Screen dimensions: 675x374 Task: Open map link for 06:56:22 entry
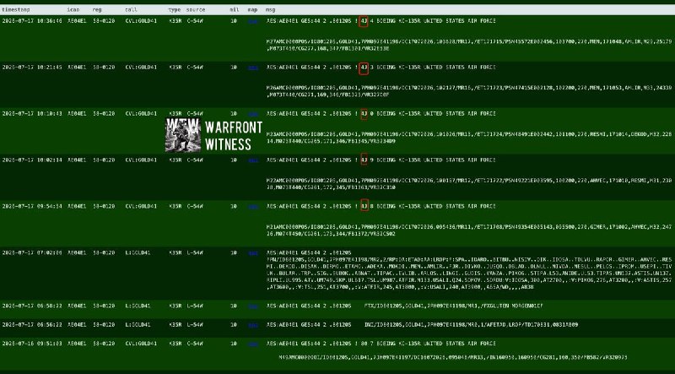coord(253,325)
